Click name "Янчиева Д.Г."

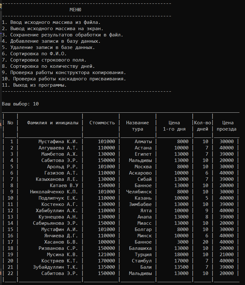point(61,236)
